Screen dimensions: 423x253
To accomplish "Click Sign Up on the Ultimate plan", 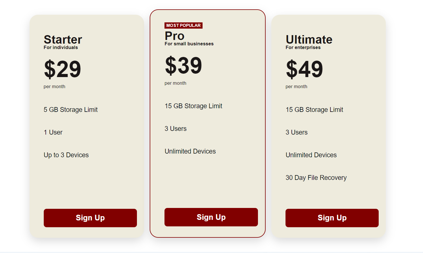I will click(x=332, y=218).
